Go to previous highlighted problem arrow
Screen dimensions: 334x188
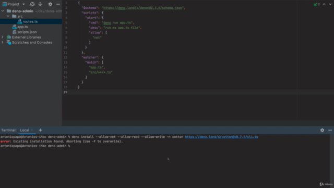point(324,4)
